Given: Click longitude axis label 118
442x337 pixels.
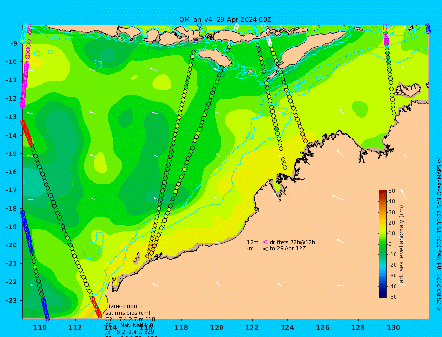Looking at the screenshot, I should 181,328.
